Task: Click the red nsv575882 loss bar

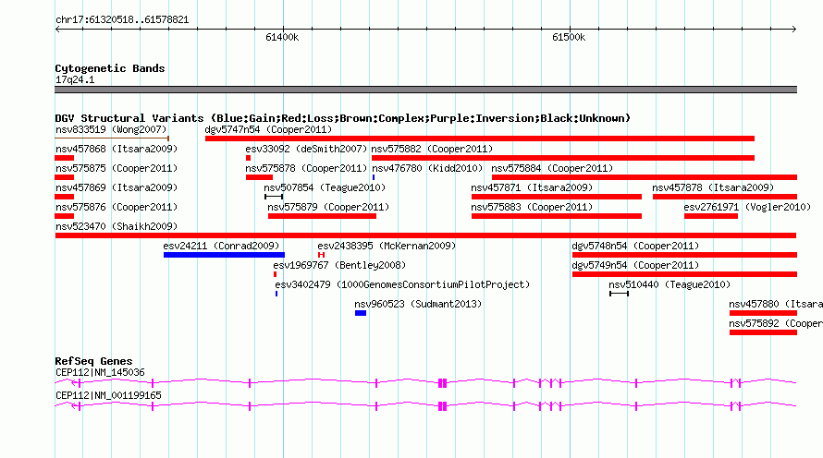Action: coord(563,158)
